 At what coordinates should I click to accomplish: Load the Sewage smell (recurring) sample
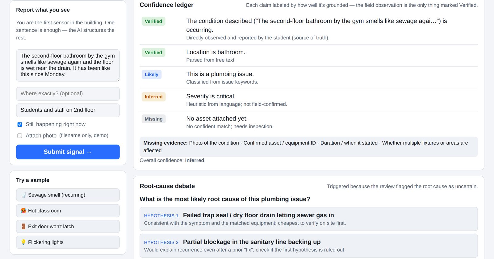[68, 195]
